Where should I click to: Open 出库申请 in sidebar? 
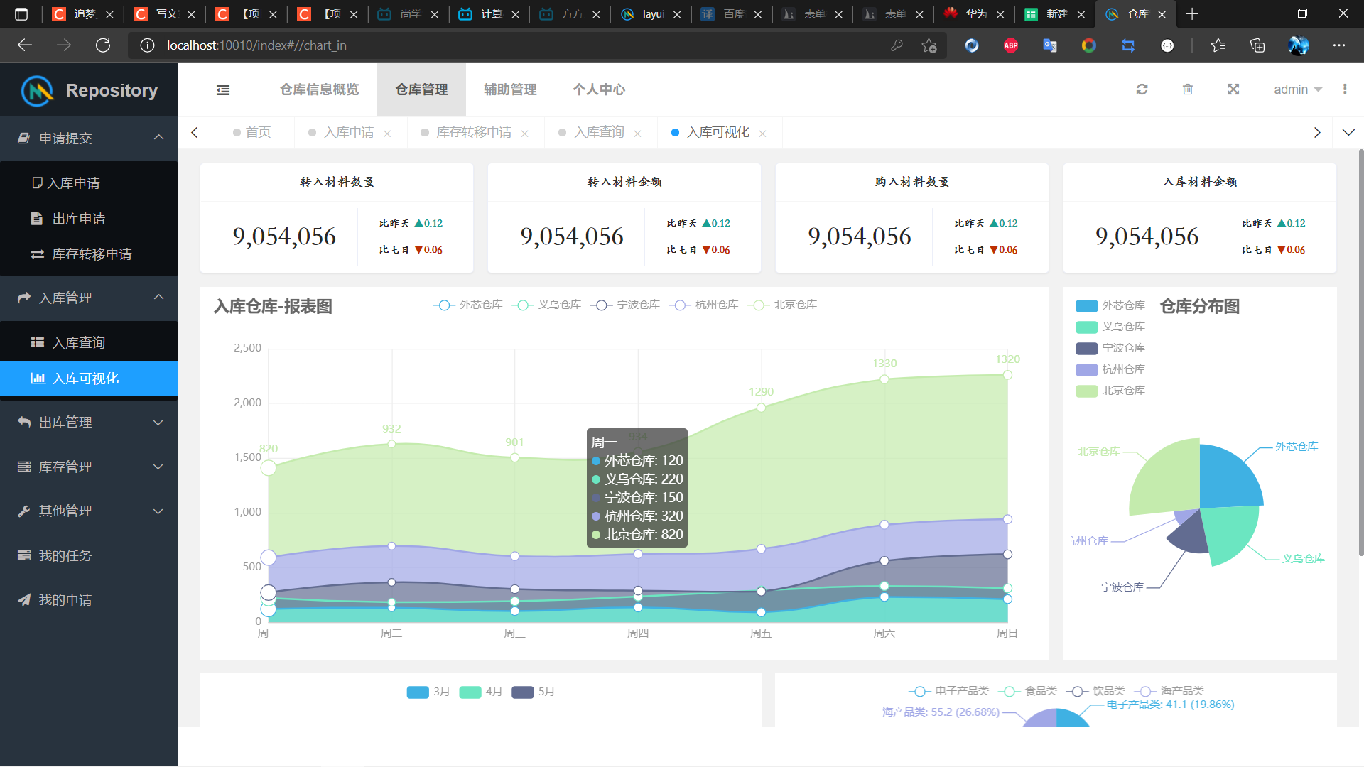[x=78, y=219]
